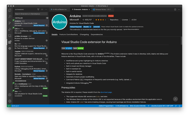
Task: Click the download page link
Action: [106, 92]
